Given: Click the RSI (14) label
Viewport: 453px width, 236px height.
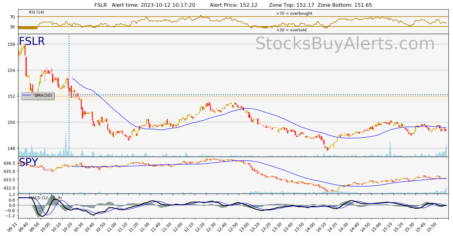Looking at the screenshot, I should [37, 12].
